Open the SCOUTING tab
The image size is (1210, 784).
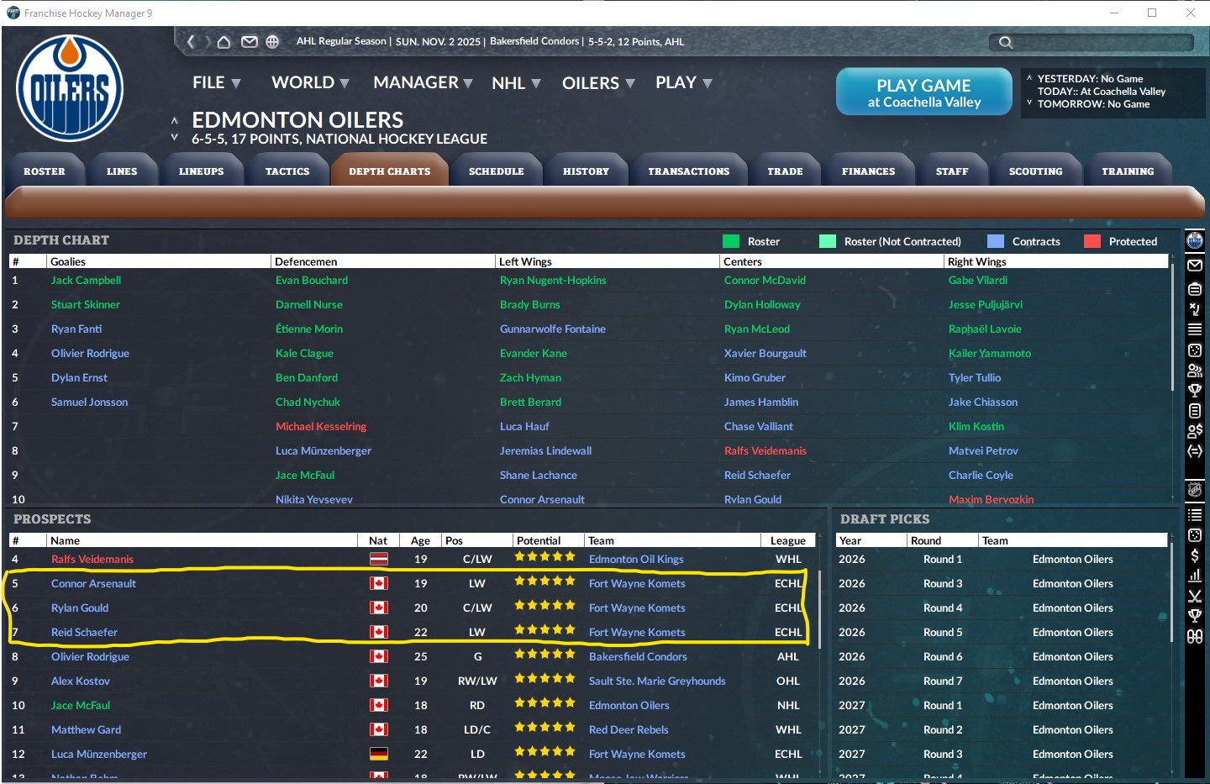coord(1035,171)
